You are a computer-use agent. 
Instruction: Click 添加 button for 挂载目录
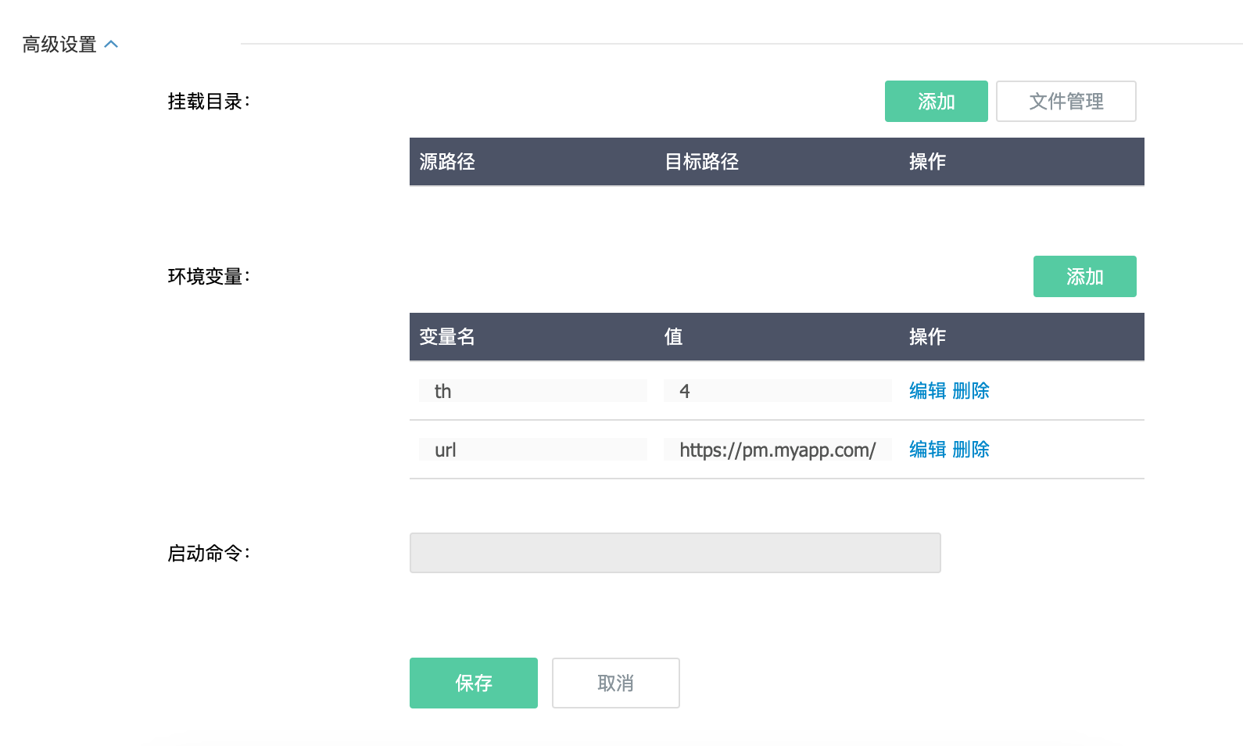coord(936,102)
